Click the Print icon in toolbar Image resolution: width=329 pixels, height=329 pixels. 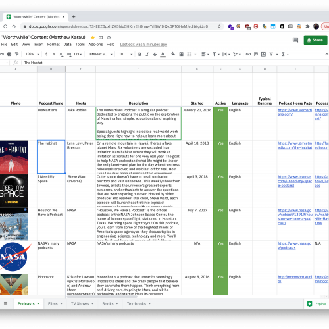coord(9,54)
